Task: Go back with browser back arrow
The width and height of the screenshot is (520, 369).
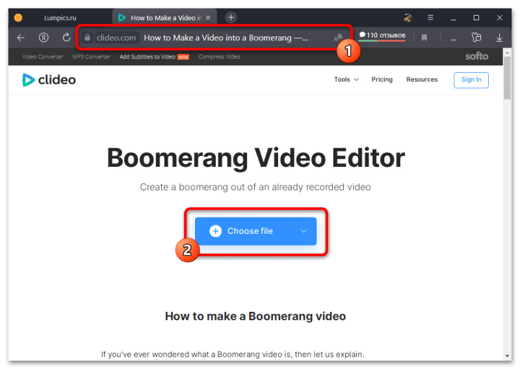Action: [21, 38]
